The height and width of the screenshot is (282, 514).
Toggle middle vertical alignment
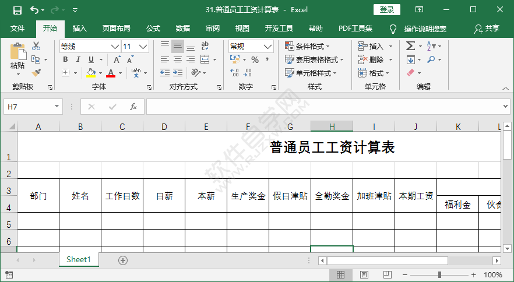pyautogui.click(x=178, y=46)
